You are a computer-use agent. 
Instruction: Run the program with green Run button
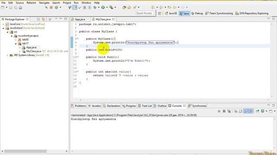[x=103, y=7]
